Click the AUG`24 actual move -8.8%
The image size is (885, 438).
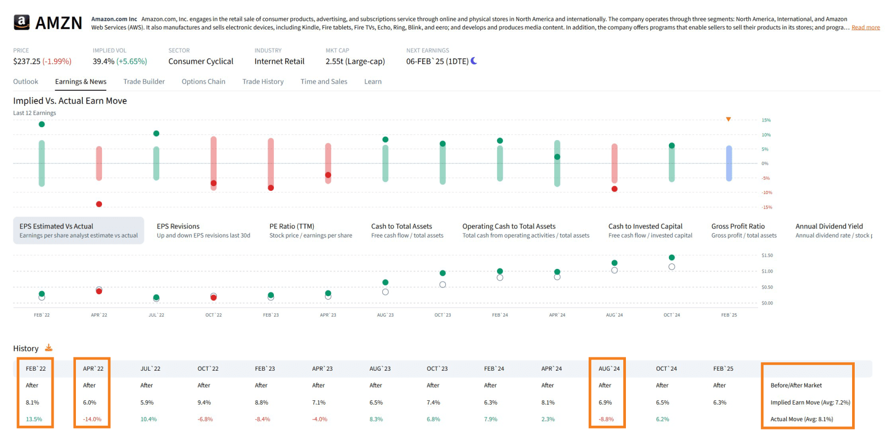(x=606, y=419)
